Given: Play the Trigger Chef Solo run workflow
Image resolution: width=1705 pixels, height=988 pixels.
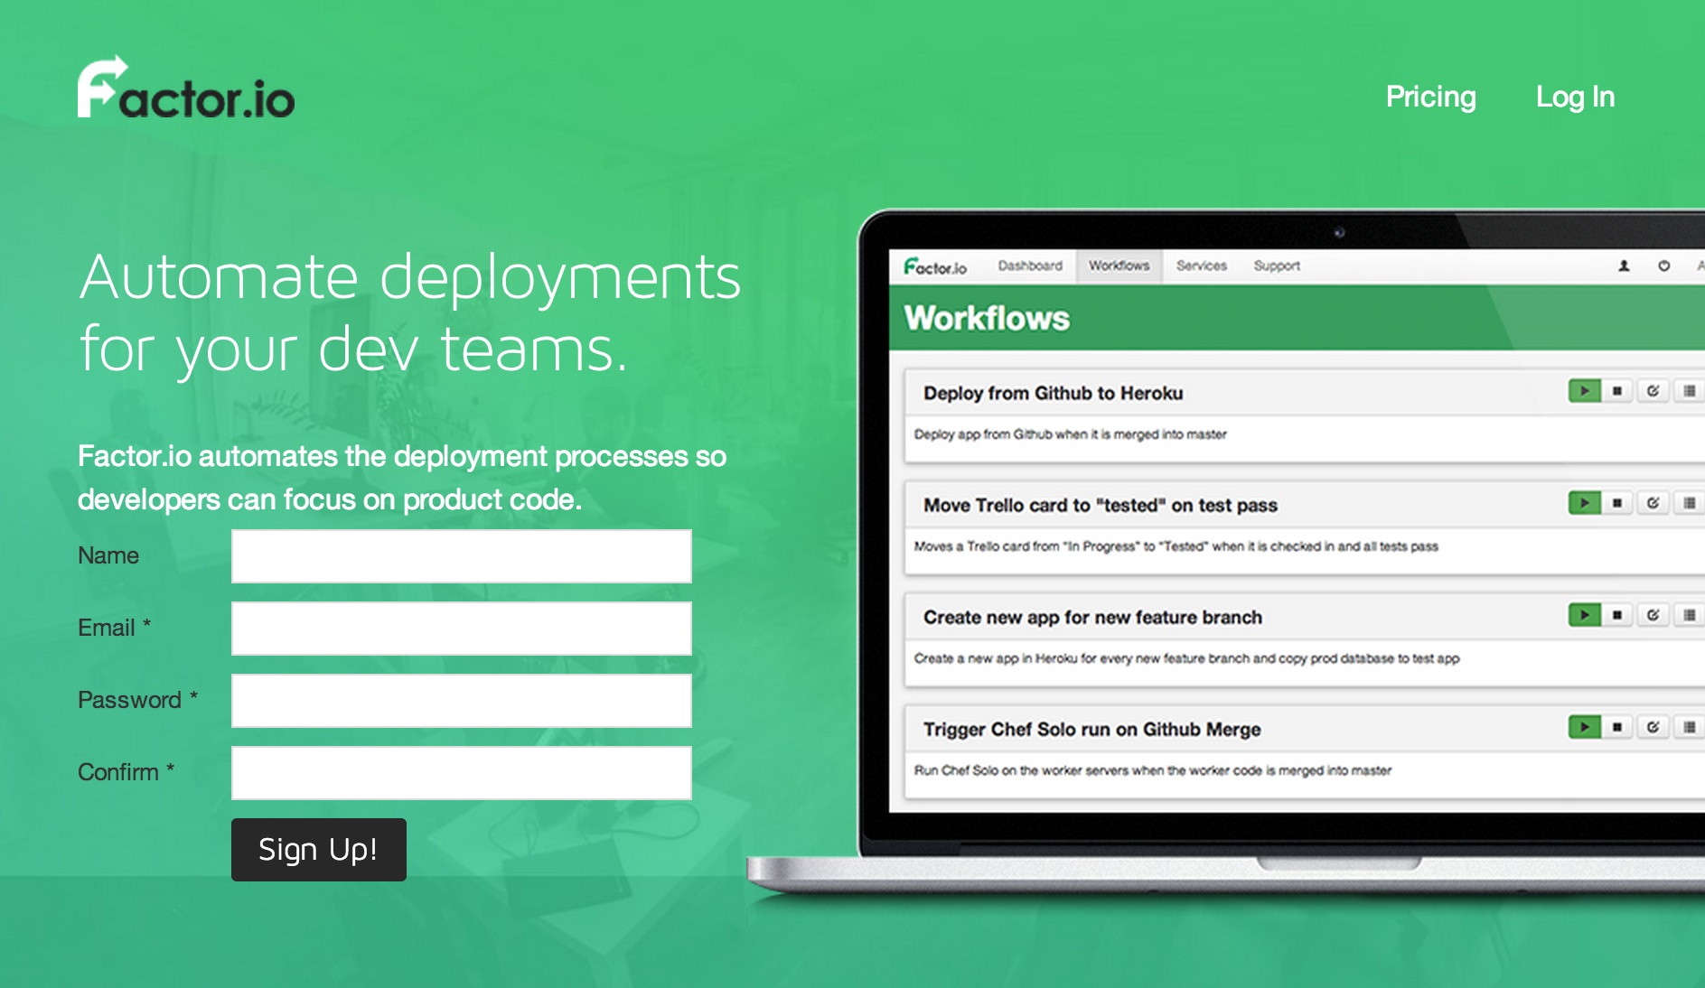Looking at the screenshot, I should (1584, 727).
